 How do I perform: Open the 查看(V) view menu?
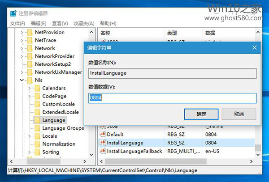60,23
